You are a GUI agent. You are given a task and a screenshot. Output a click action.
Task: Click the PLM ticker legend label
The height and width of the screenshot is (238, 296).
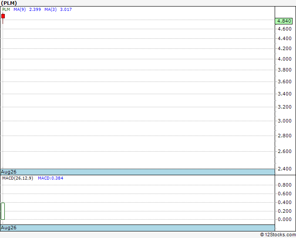tap(6, 10)
